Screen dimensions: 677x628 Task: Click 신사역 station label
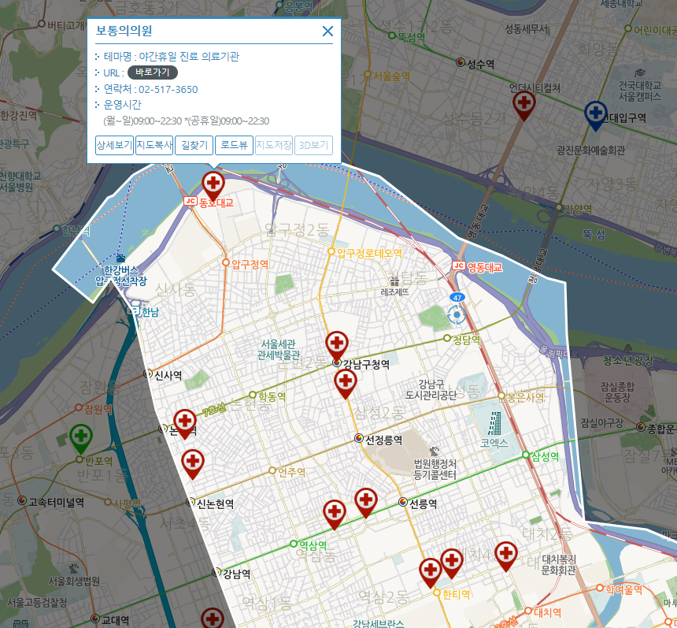pyautogui.click(x=168, y=375)
